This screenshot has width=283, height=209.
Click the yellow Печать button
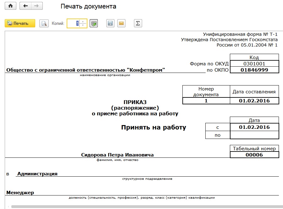coord(20,23)
